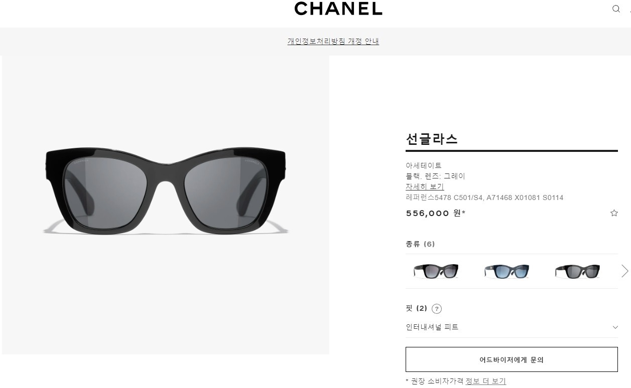
Task: Open the fit help question mark icon
Action: coord(437,309)
